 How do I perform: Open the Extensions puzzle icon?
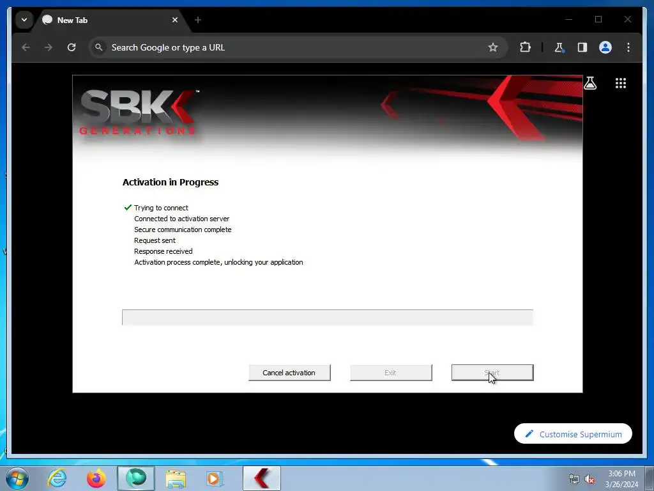525,47
